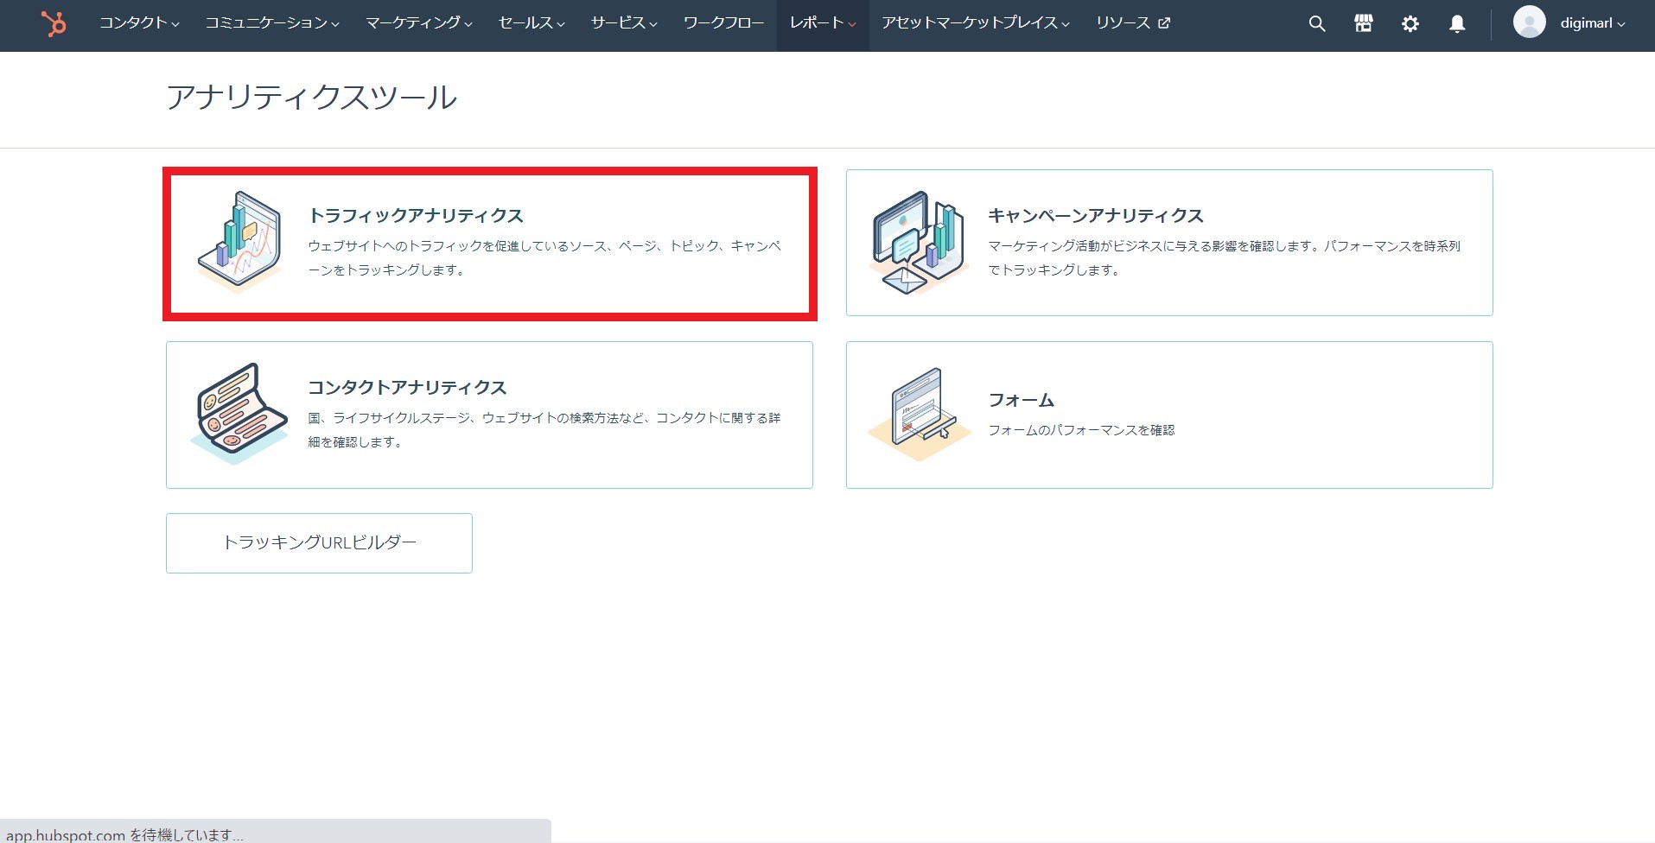The width and height of the screenshot is (1655, 843).
Task: Open the settings gear icon
Action: click(x=1410, y=23)
